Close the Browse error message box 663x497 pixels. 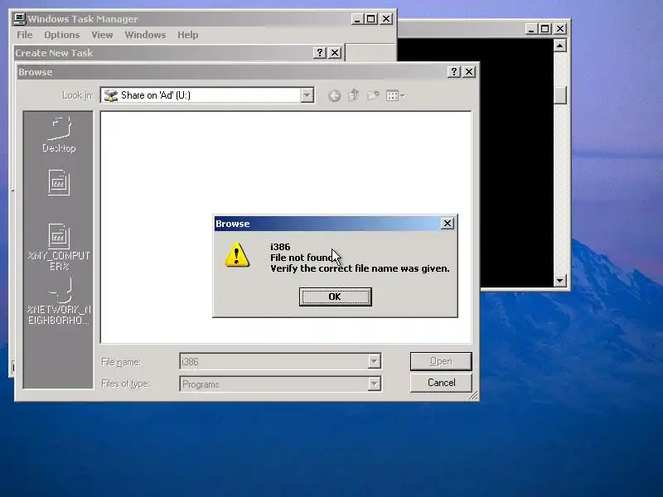[x=448, y=223]
